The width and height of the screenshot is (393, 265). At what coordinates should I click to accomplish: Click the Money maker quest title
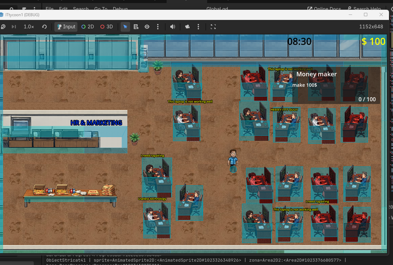tap(317, 74)
